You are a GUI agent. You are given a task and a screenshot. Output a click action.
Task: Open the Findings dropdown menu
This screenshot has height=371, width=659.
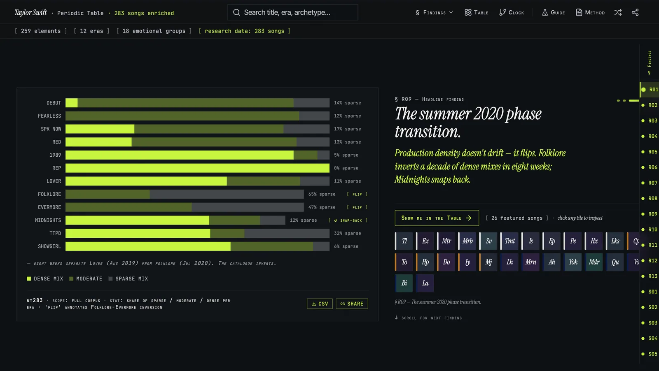[x=434, y=12]
